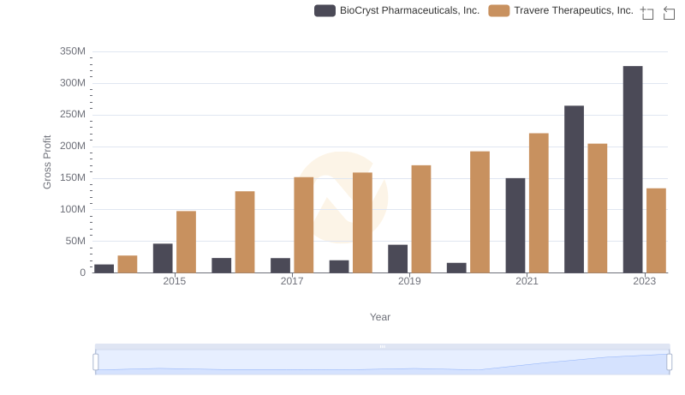Click the Gross Profit axis title
The image size is (685, 395).
47,162
